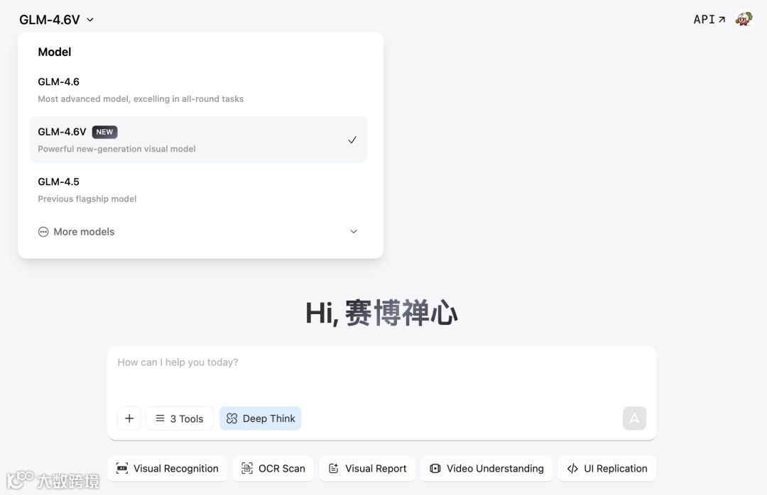The height and width of the screenshot is (495, 767).
Task: Click the list icon in 3 Tools
Action: [160, 418]
